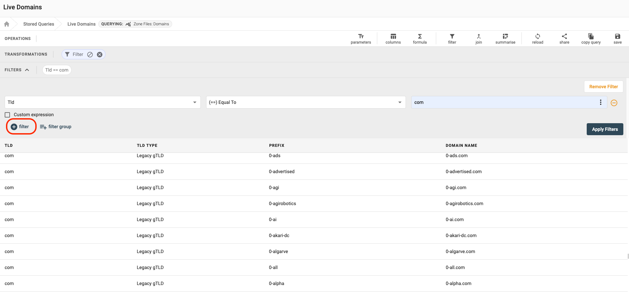Go to Stored Queries breadcrumb

(39, 24)
